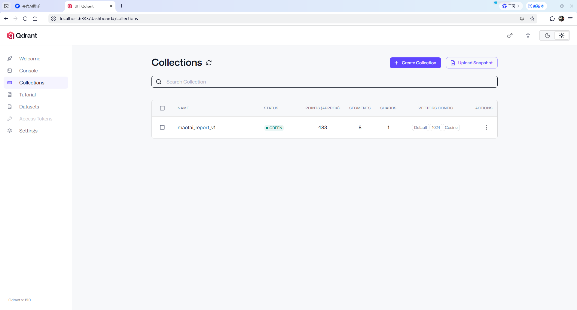Open actions menu for maotai_report_v1
The height and width of the screenshot is (310, 577).
(487, 127)
